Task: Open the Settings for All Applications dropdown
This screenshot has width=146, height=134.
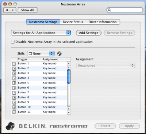Action: (x=41, y=33)
